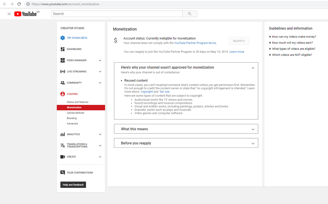Open Branding settings
The image size is (328, 204).
pyautogui.click(x=72, y=118)
